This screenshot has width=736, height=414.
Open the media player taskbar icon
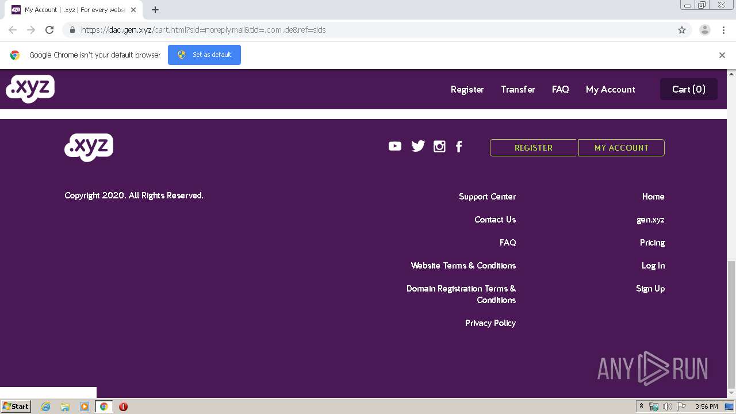point(85,407)
